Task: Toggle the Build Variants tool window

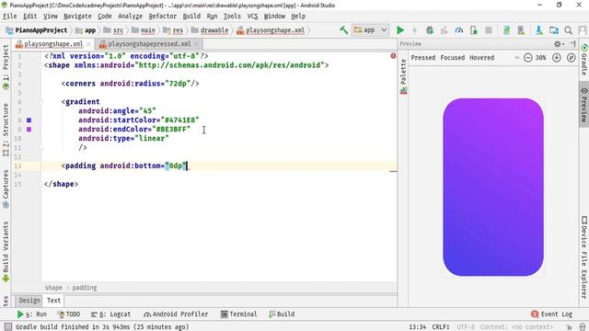Action: [x=6, y=252]
